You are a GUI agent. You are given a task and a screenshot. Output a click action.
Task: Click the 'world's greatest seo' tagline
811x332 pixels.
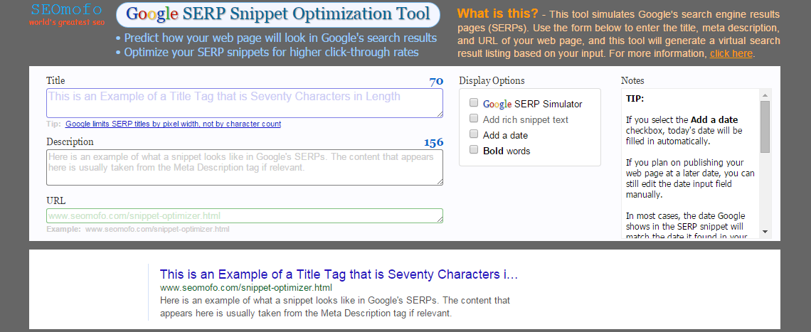(67, 22)
